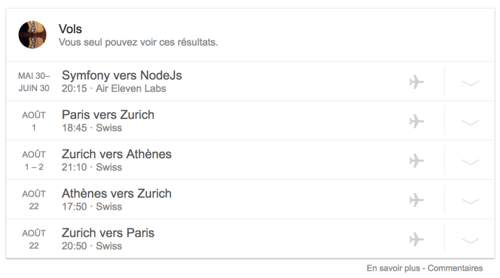Click the profile avatar next to Vols
The width and height of the screenshot is (500, 278).
pyautogui.click(x=33, y=35)
